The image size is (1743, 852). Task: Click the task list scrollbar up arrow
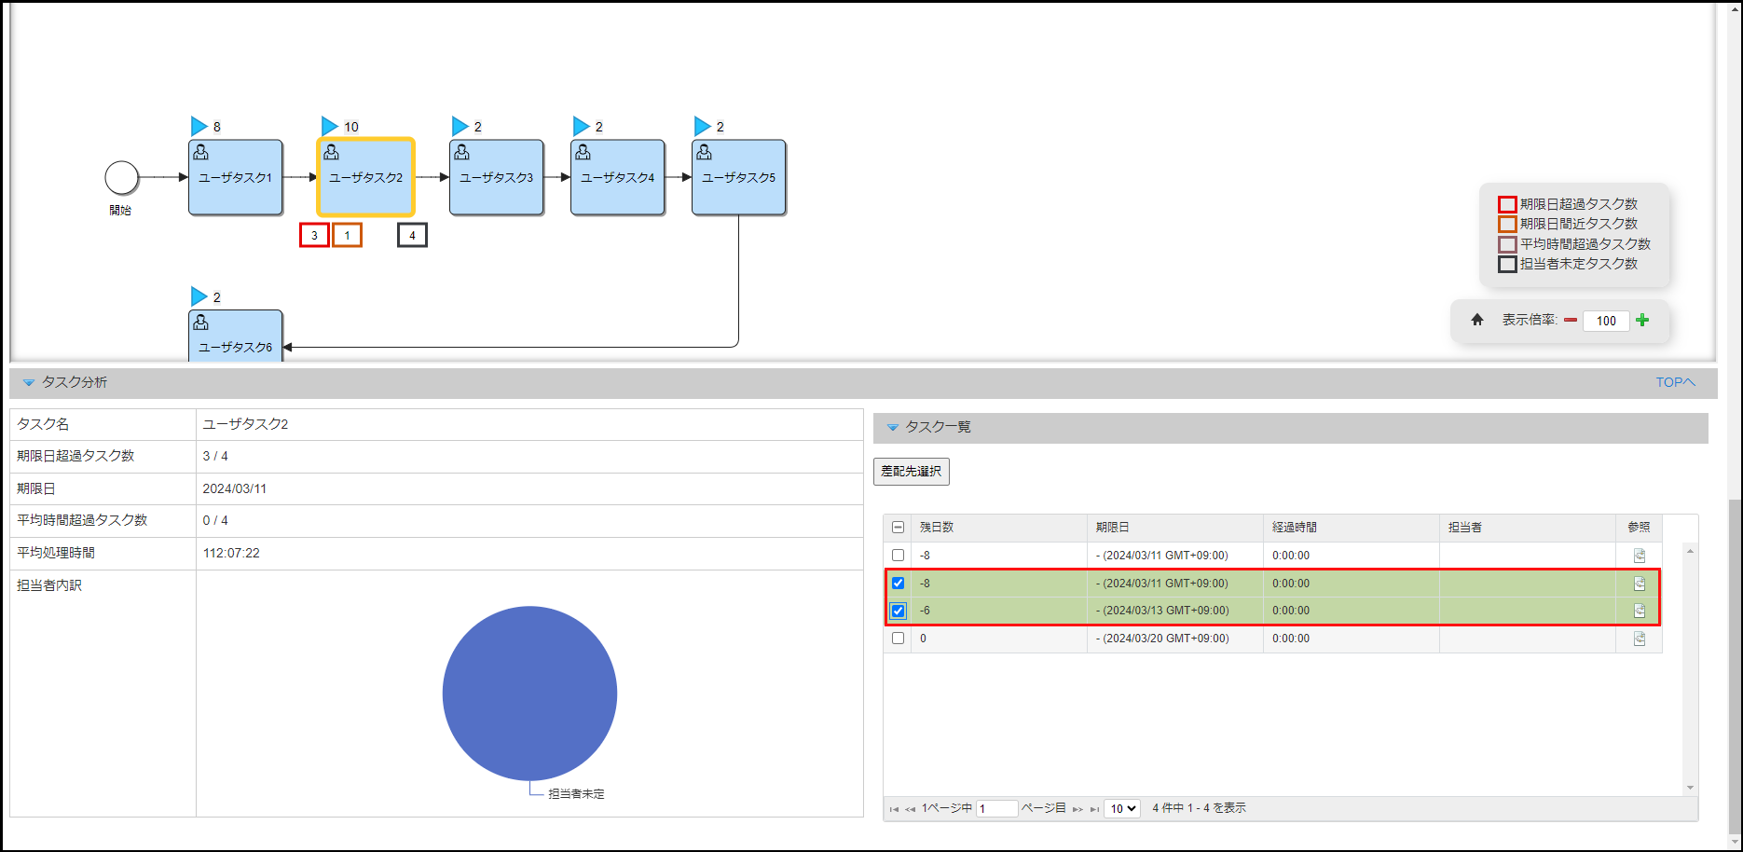click(1690, 552)
